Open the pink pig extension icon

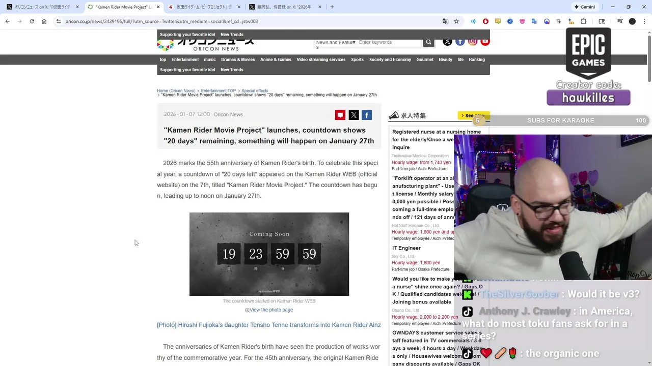(522, 21)
